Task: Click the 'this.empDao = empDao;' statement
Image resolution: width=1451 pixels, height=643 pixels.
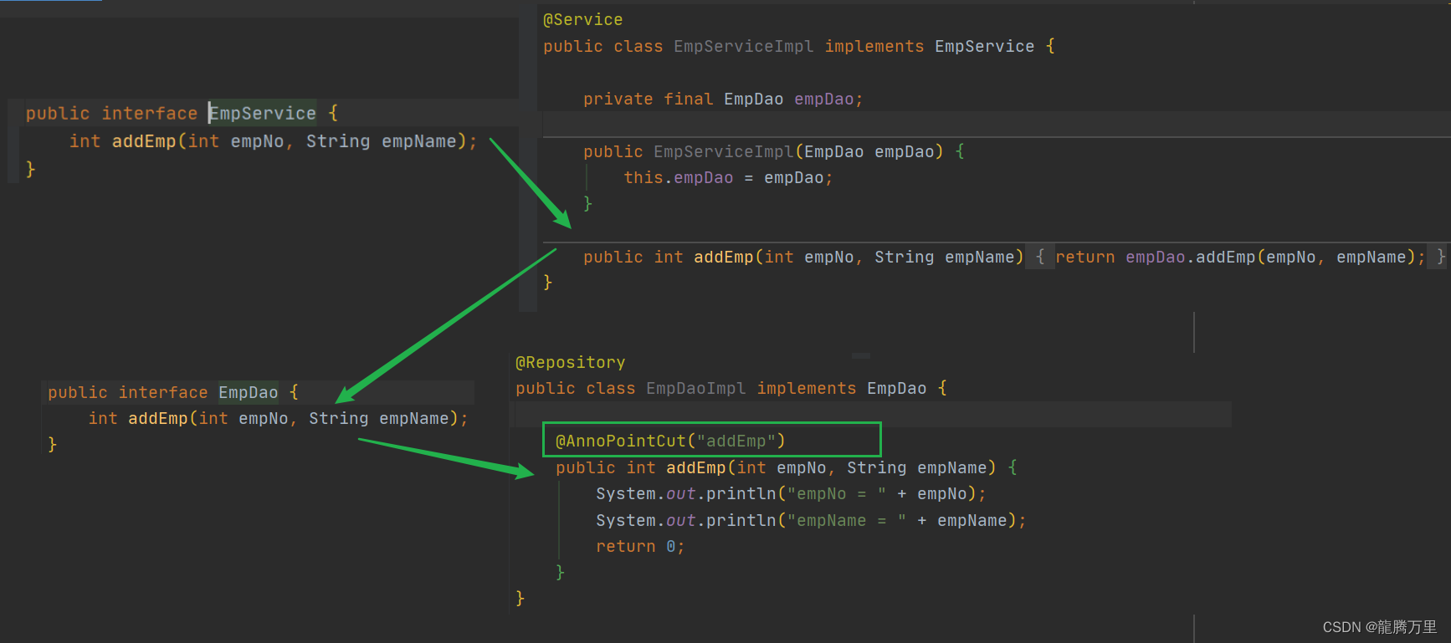Action: 728,177
